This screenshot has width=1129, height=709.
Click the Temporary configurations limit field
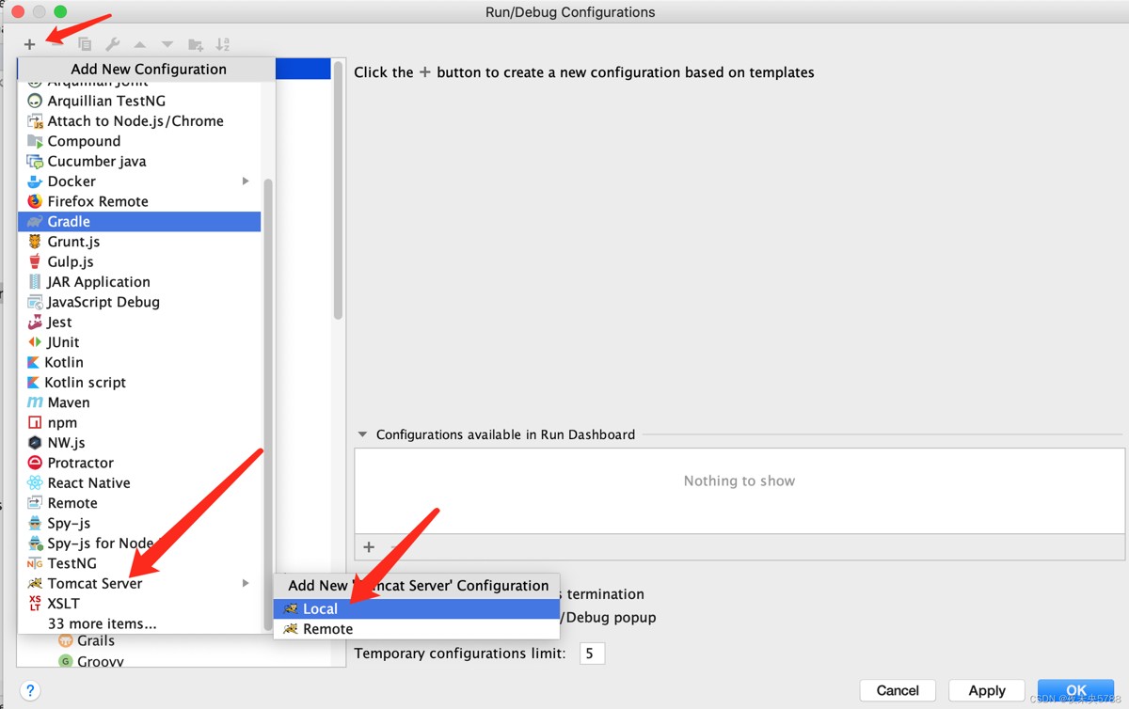point(592,654)
